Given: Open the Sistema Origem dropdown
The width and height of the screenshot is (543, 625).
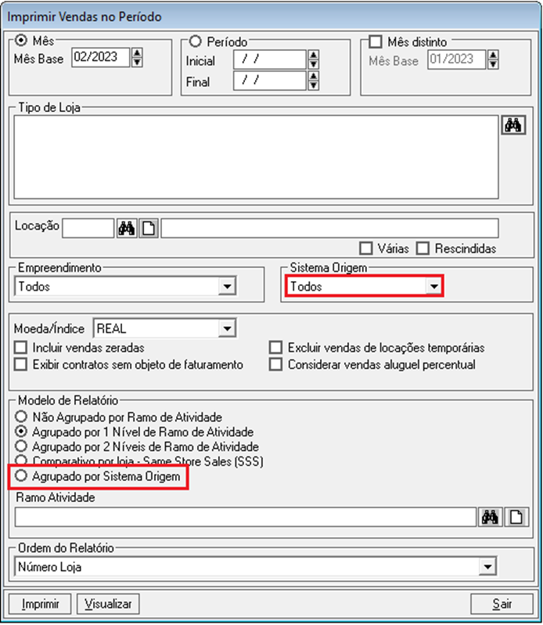Looking at the screenshot, I should point(433,286).
